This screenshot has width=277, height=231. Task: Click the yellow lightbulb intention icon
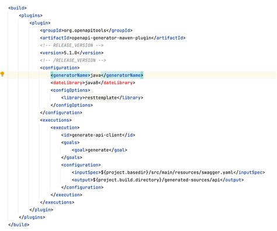pyautogui.click(x=2, y=74)
